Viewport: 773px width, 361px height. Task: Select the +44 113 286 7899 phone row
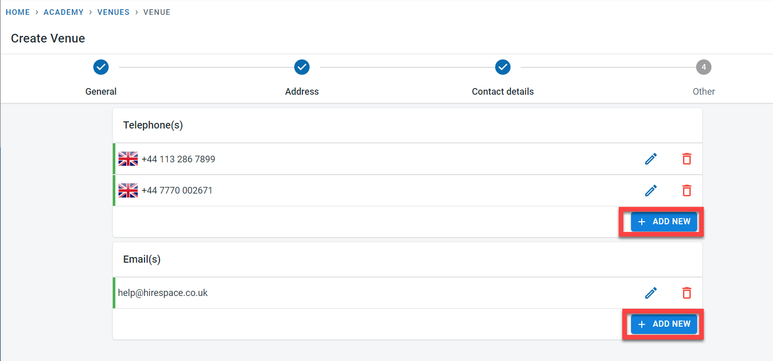[x=359, y=159]
